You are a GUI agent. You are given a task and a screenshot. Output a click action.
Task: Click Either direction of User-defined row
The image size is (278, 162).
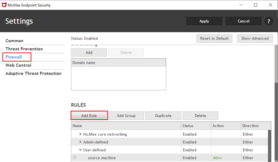tap(248, 150)
